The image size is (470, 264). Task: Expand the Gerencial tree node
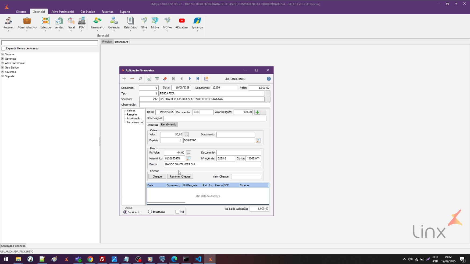[2, 59]
